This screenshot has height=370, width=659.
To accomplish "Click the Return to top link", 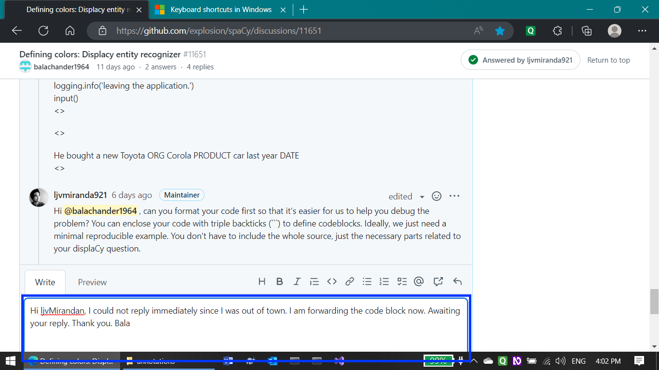I will point(608,60).
